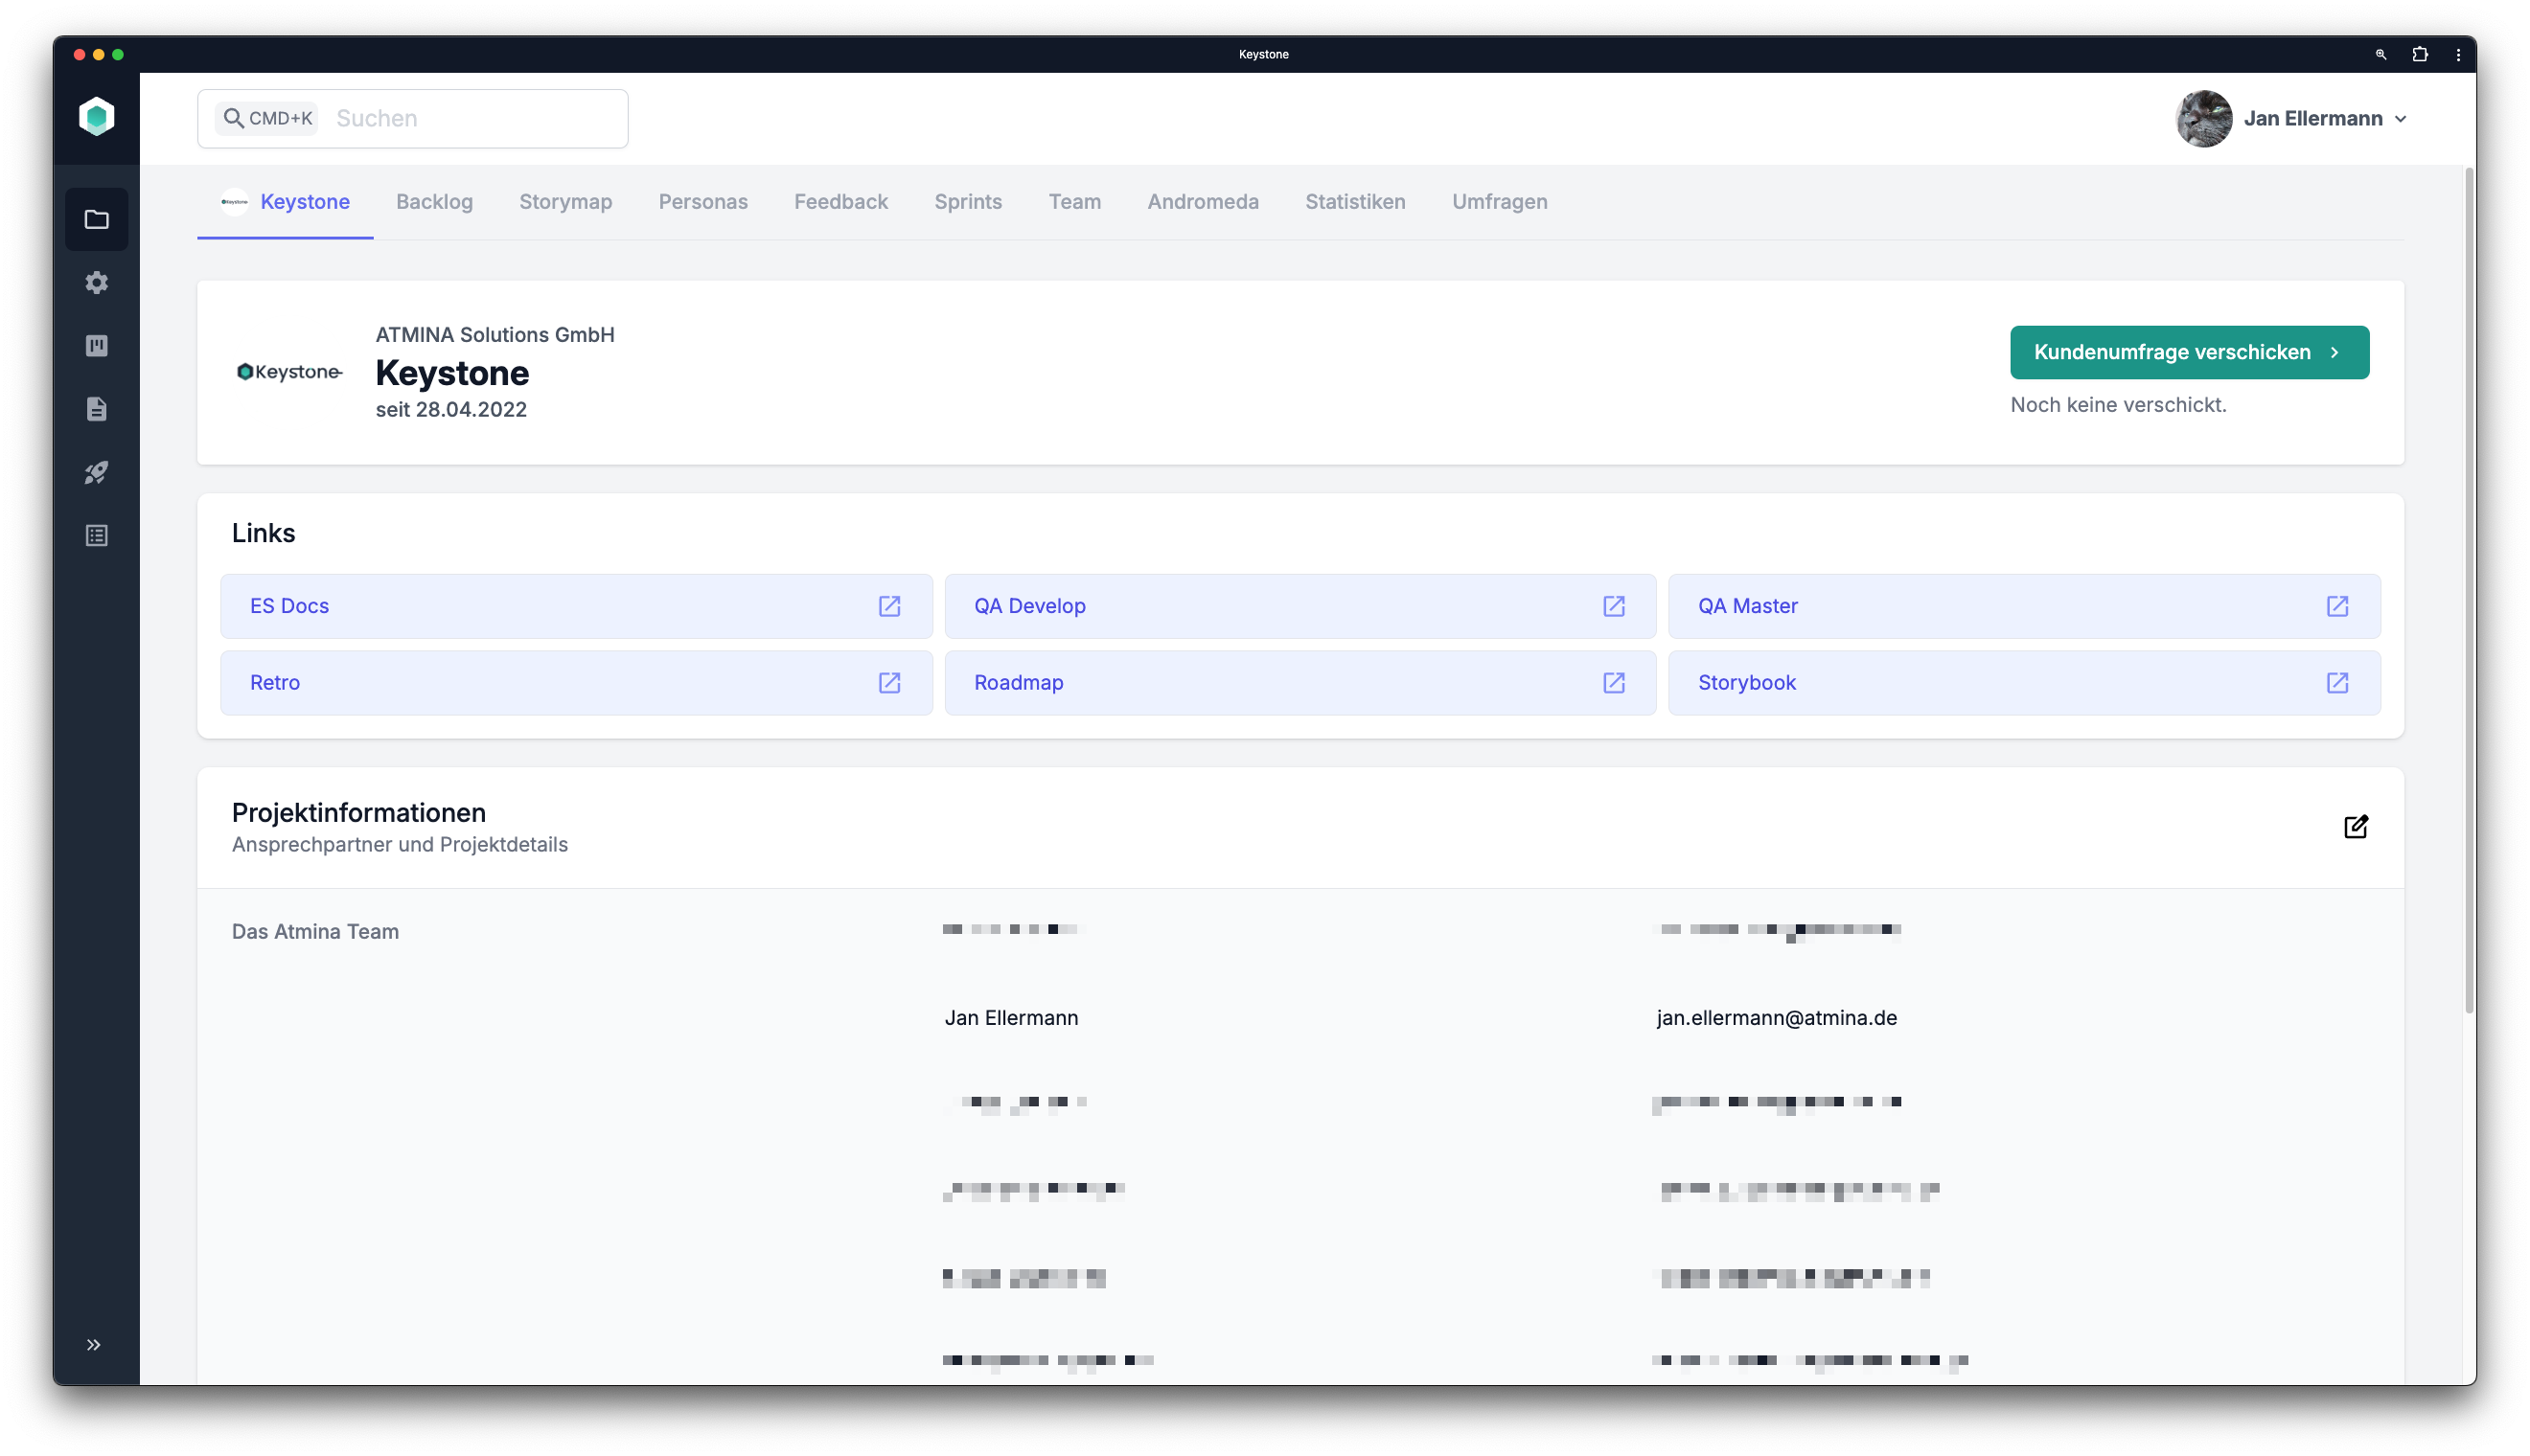This screenshot has width=2530, height=1456.
Task: Switch to the Personas tab
Action: [x=702, y=202]
